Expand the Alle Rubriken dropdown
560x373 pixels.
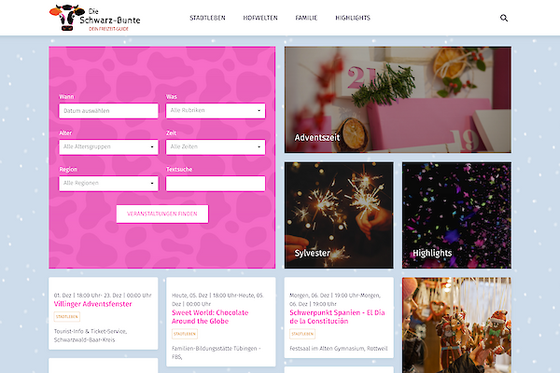pyautogui.click(x=215, y=111)
